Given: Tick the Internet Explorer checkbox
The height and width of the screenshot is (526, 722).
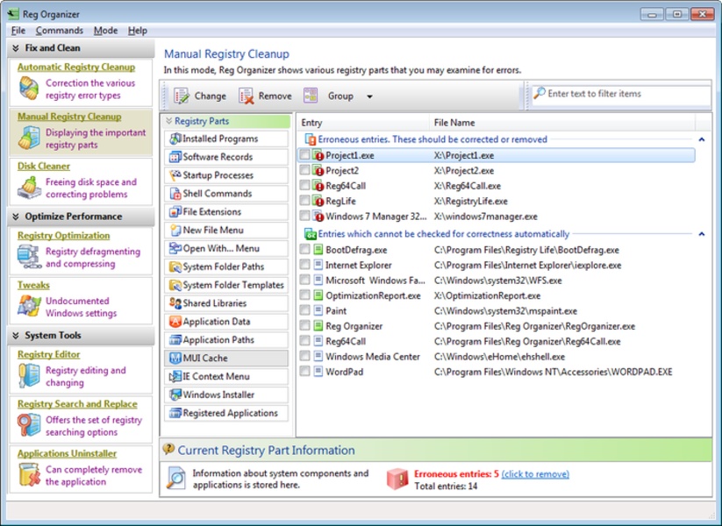Looking at the screenshot, I should coord(304,265).
